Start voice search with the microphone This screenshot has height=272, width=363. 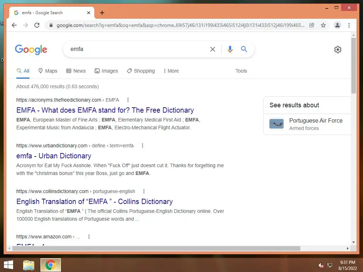[x=230, y=49]
